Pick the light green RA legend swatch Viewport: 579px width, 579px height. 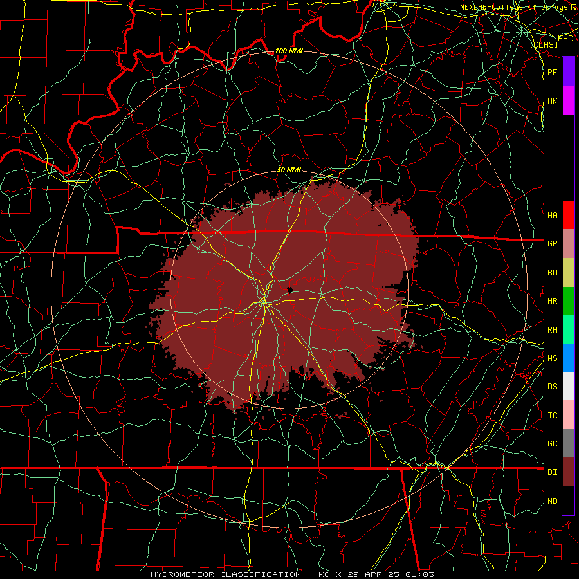568,329
